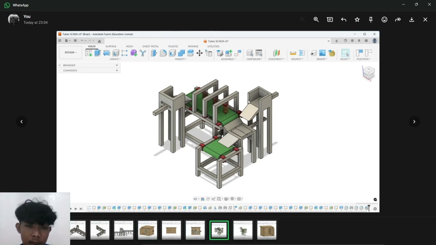The image size is (436, 245).
Task: Open the DESIGN workspace dropdown
Action: coord(71,52)
